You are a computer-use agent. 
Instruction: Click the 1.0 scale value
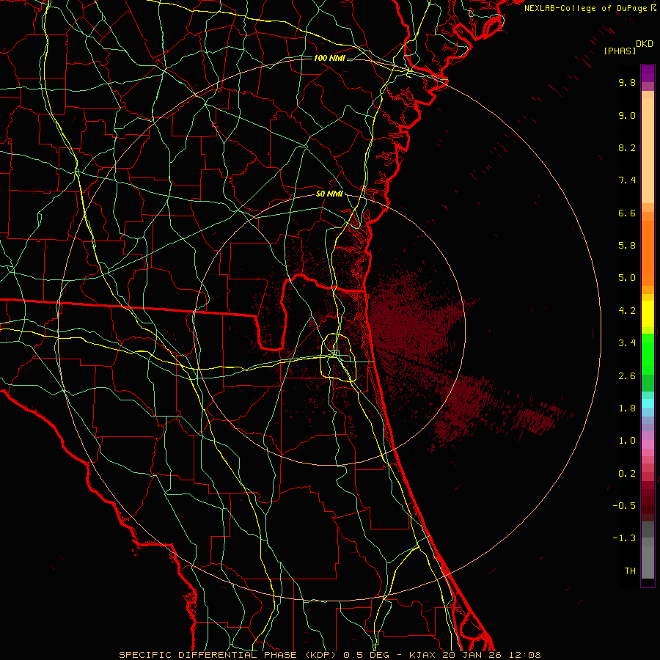tap(627, 441)
